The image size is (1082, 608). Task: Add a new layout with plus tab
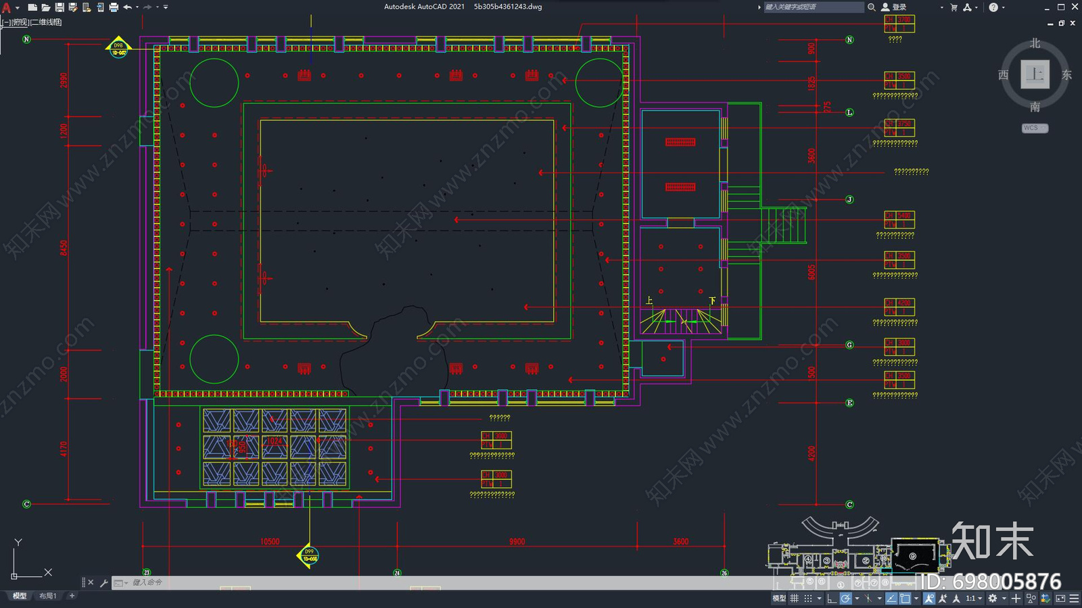pos(72,596)
